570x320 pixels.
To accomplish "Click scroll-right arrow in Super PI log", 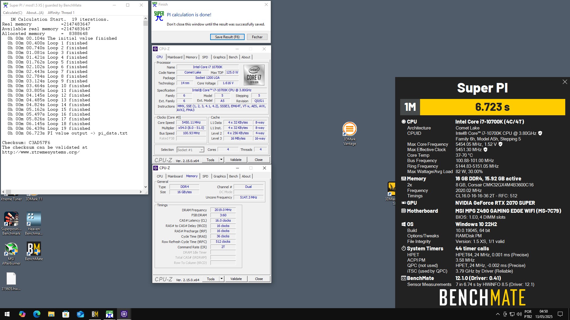I will (x=140, y=192).
